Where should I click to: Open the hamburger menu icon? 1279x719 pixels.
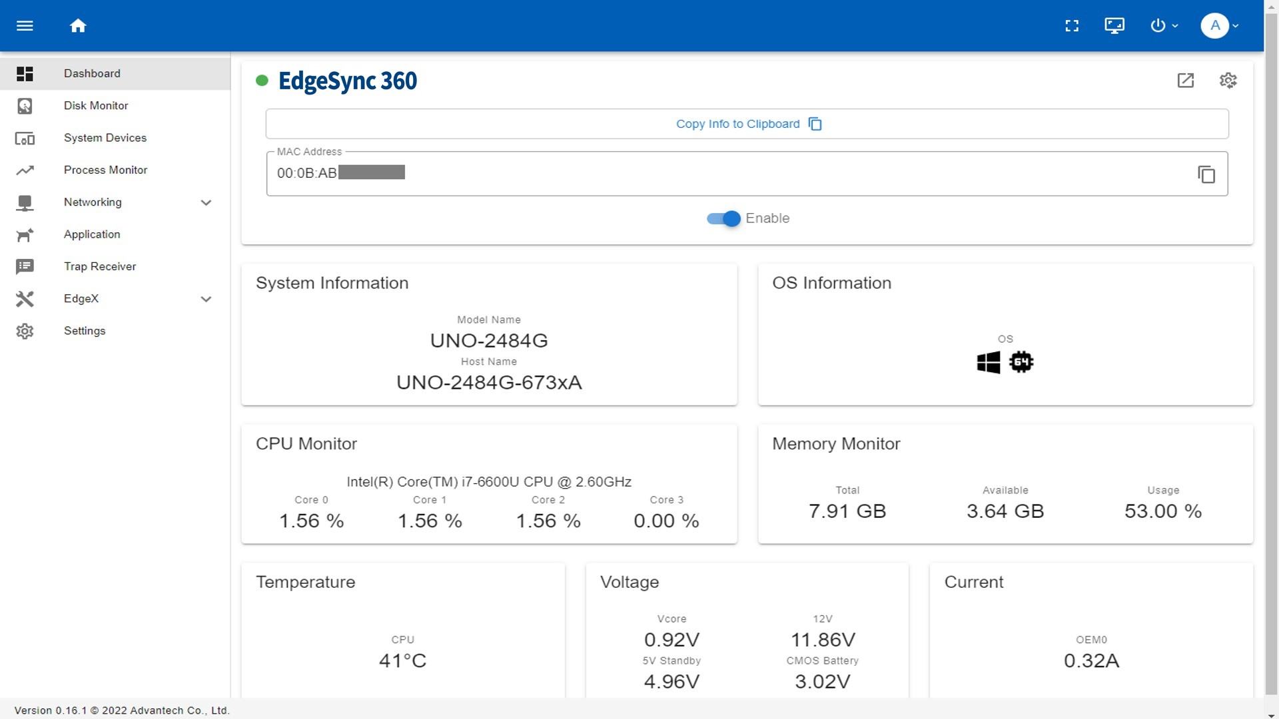(x=25, y=26)
